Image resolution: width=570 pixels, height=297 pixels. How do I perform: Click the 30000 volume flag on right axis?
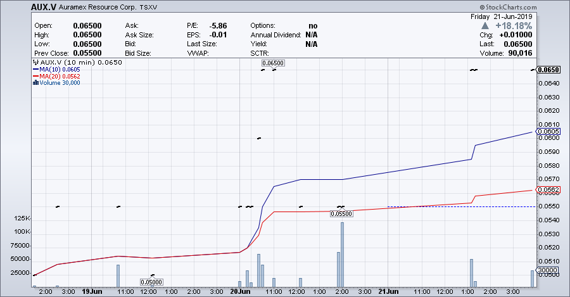[547, 270]
